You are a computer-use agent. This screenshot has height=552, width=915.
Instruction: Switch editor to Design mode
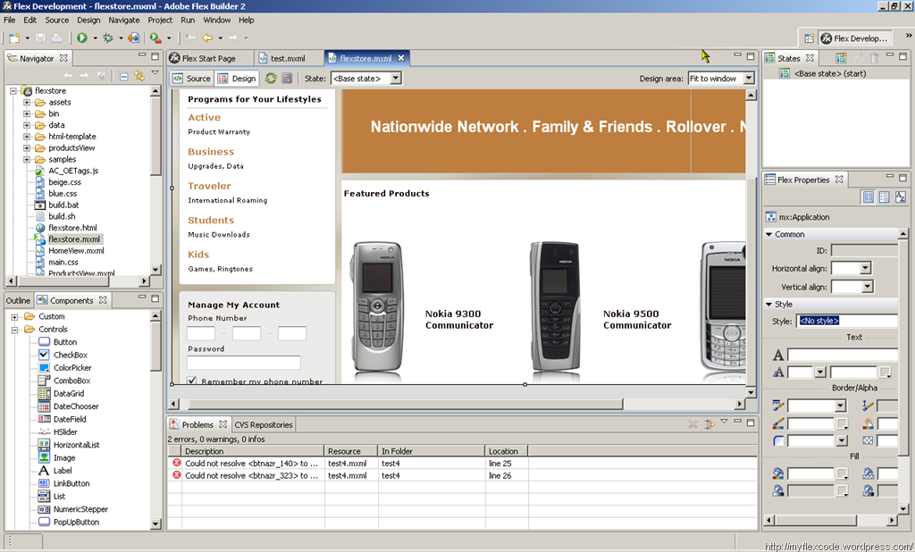coord(237,79)
